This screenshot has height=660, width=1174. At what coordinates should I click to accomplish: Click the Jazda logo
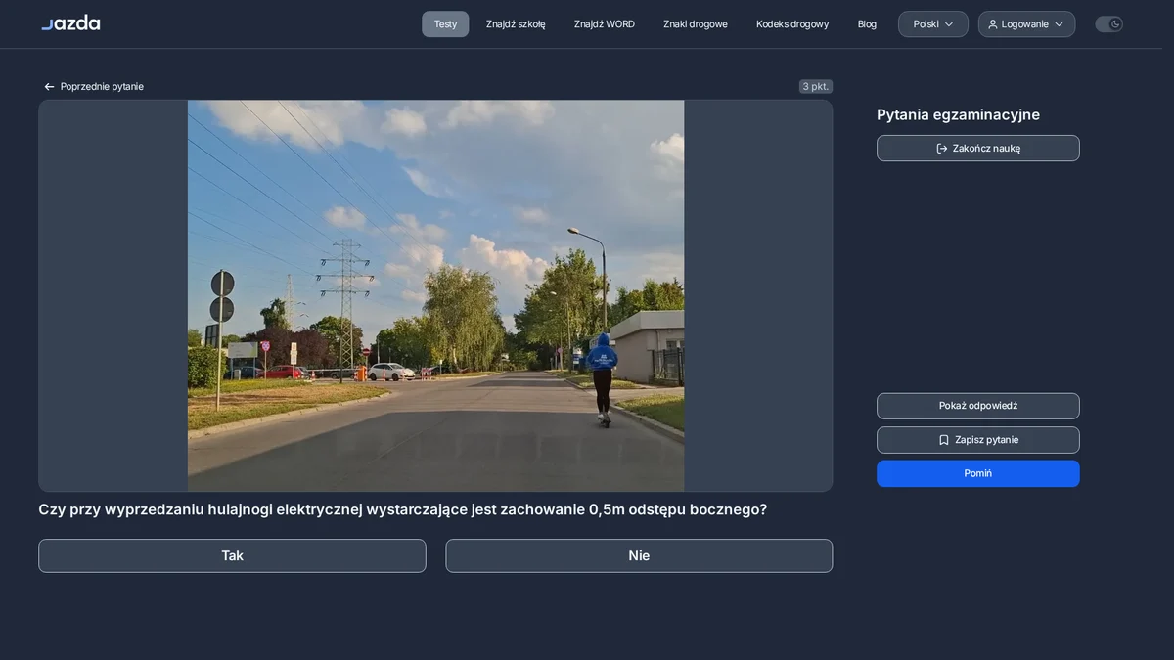pos(70,22)
